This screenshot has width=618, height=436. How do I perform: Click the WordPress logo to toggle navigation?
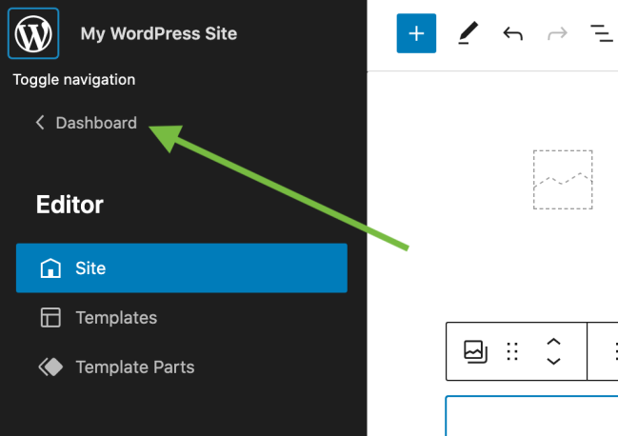34,34
